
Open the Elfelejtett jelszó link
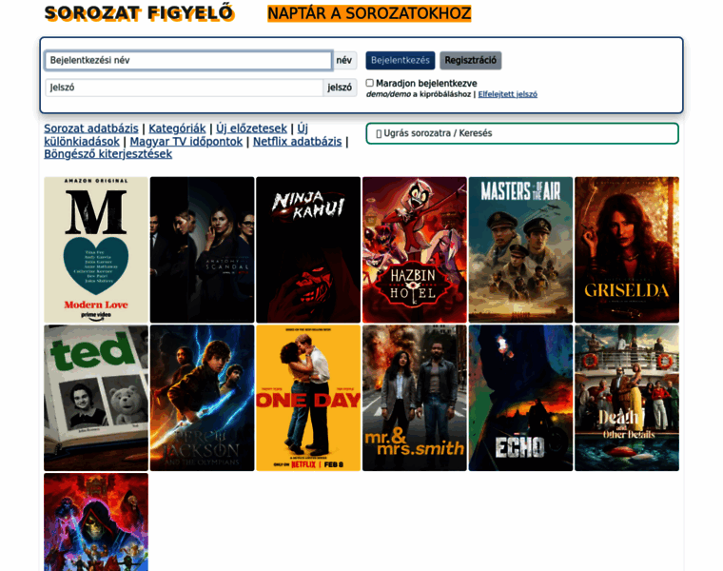(508, 94)
